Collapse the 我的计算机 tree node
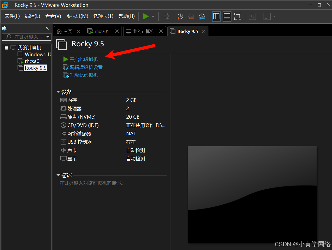Viewport: 332px width, 250px height. pyautogui.click(x=7, y=48)
